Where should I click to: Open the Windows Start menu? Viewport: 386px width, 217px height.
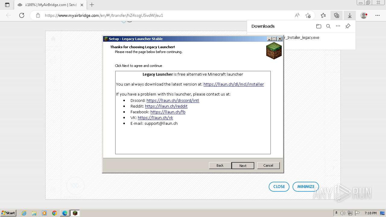coord(8,213)
